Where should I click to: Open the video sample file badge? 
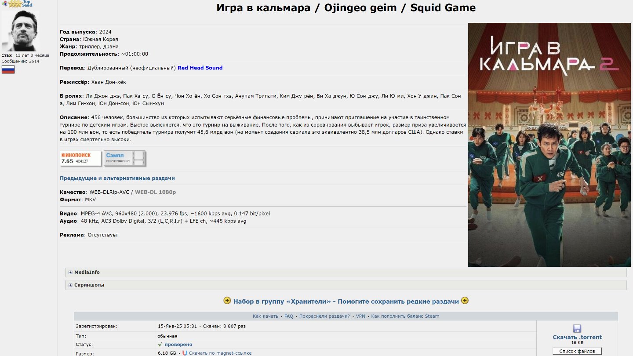[x=125, y=158]
